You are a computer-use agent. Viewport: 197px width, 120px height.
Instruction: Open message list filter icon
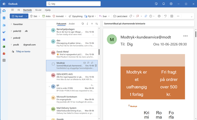(92, 24)
